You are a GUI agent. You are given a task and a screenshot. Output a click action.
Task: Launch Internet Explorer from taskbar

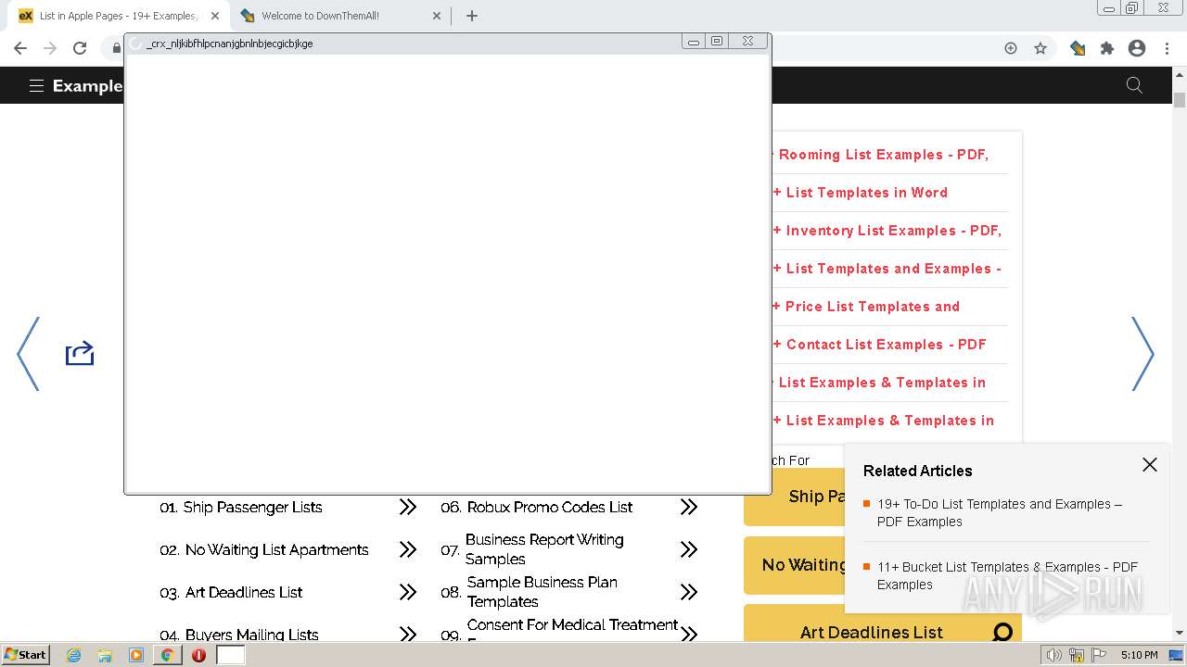point(73,655)
